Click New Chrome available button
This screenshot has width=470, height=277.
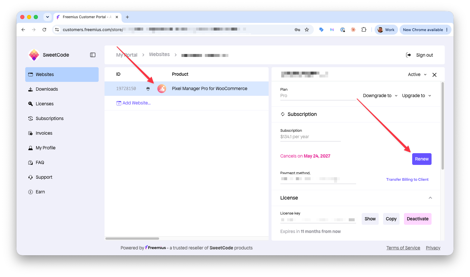tap(425, 30)
